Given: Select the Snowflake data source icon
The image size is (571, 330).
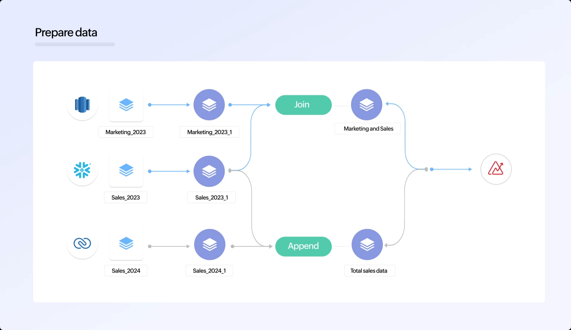Looking at the screenshot, I should 82,170.
